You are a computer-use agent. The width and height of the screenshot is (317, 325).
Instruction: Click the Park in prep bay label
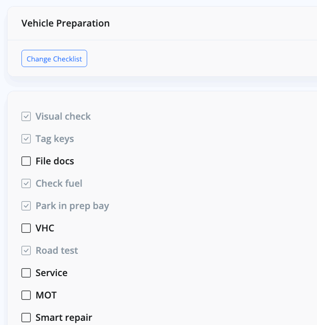[x=72, y=206]
